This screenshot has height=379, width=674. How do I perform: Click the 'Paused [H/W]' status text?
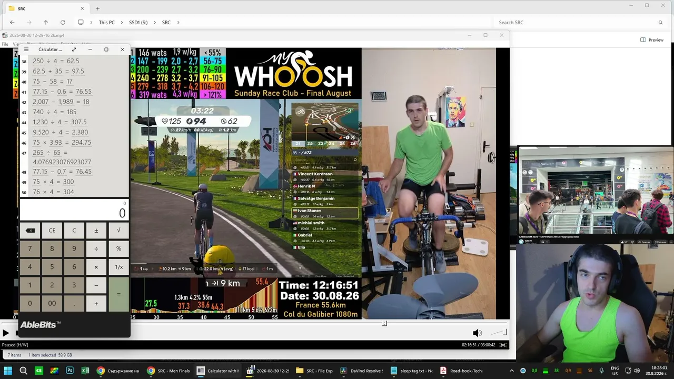15,345
